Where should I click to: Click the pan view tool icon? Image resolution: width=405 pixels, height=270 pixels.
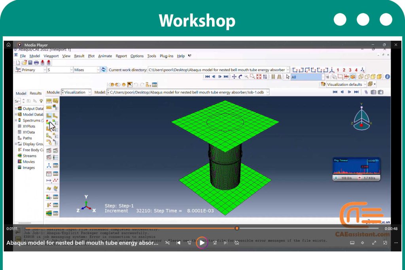click(x=234, y=77)
